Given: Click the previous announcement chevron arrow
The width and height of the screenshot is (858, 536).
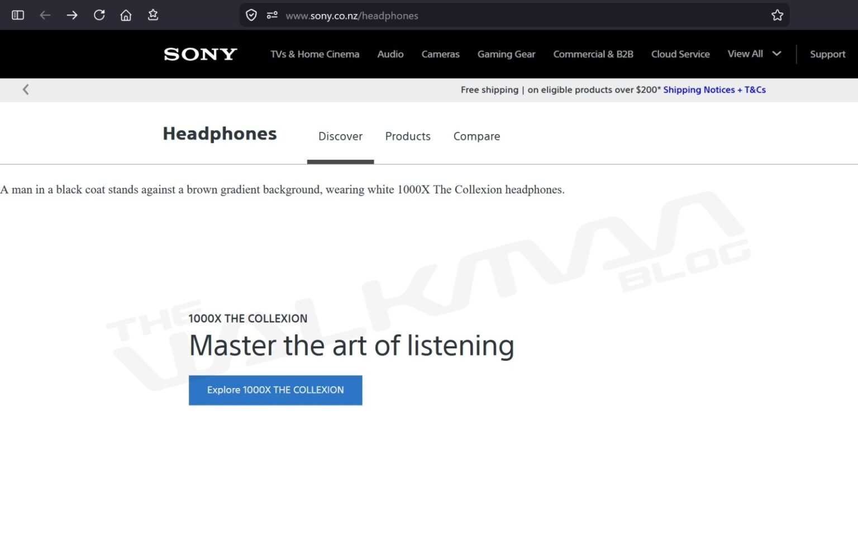Looking at the screenshot, I should (26, 89).
